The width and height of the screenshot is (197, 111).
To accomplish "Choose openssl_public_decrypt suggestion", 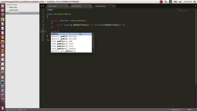I will pyautogui.click(x=71, y=36).
